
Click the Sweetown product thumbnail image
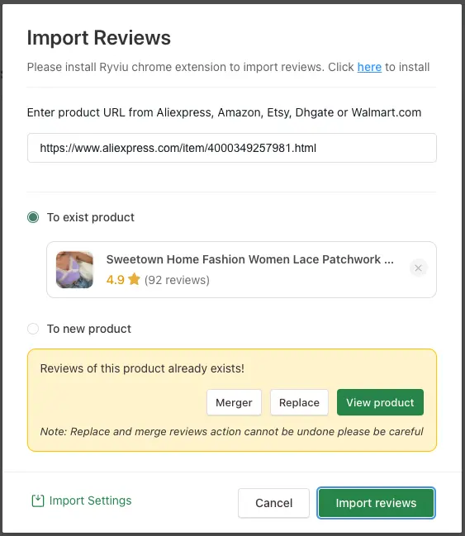[74, 270]
